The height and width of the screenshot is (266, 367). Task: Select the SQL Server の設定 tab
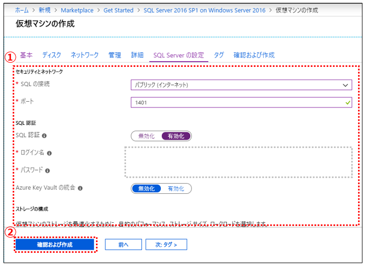(179, 55)
